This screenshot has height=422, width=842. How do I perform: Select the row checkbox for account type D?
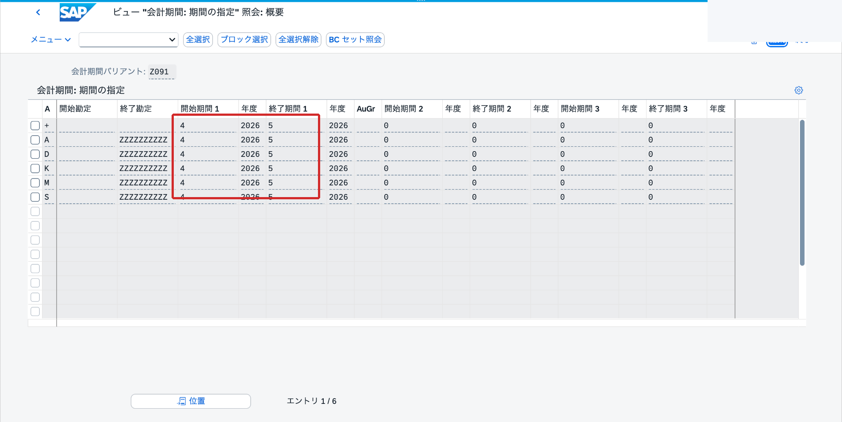[x=35, y=154]
